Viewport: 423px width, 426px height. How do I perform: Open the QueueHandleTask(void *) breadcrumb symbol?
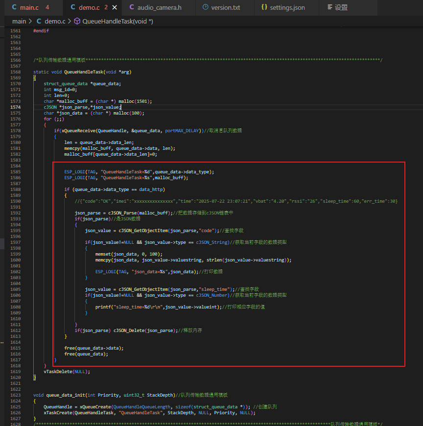[x=117, y=21]
